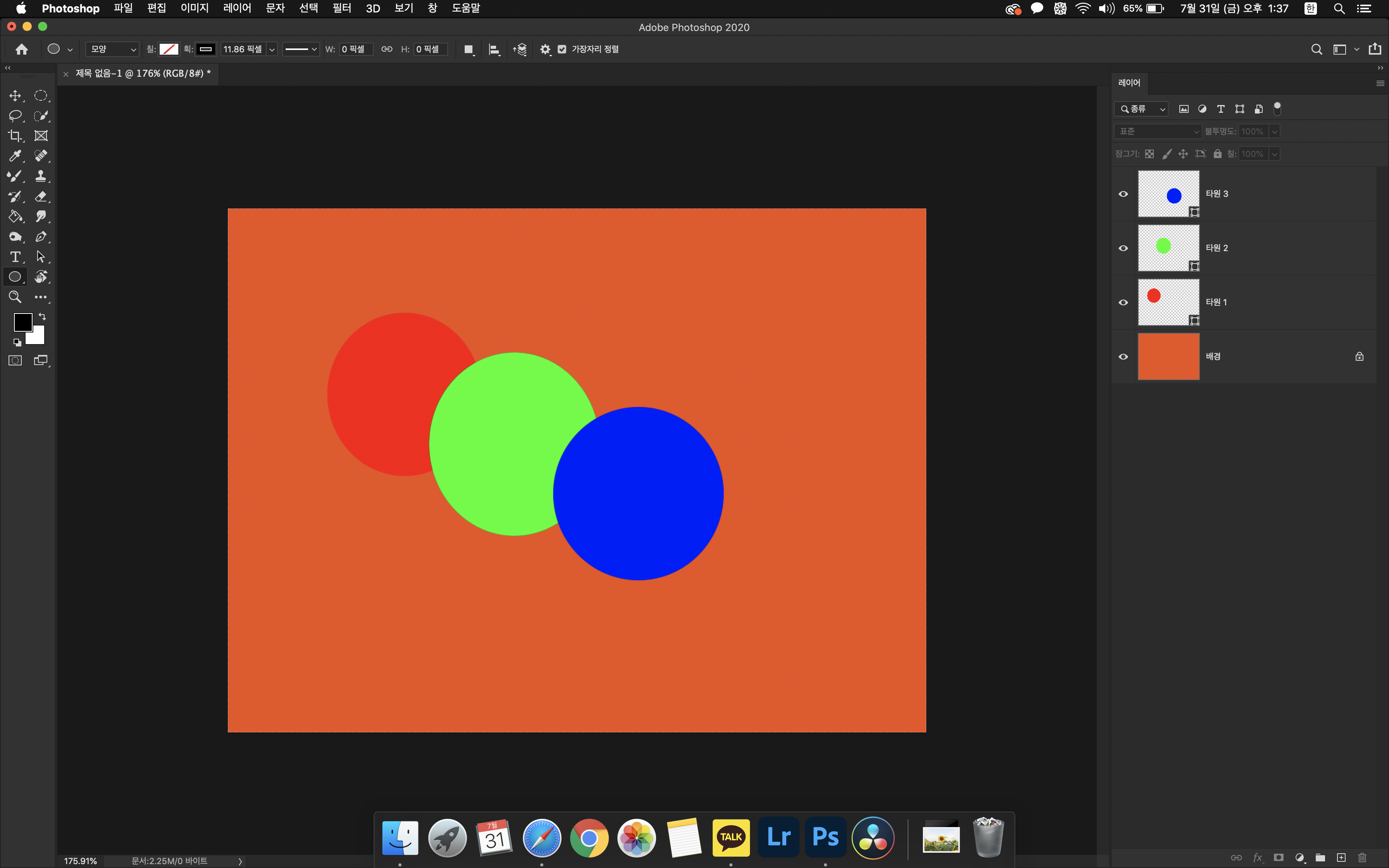Screen dimensions: 1389x868
Task: Select the Eyedropper tool
Action: tap(15, 156)
